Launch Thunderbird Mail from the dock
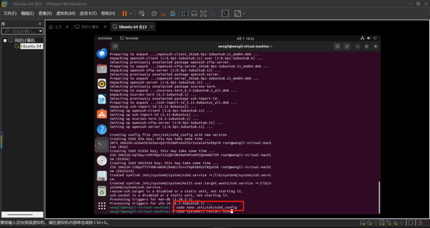Viewport: 430px width, 228px height. (x=102, y=54)
